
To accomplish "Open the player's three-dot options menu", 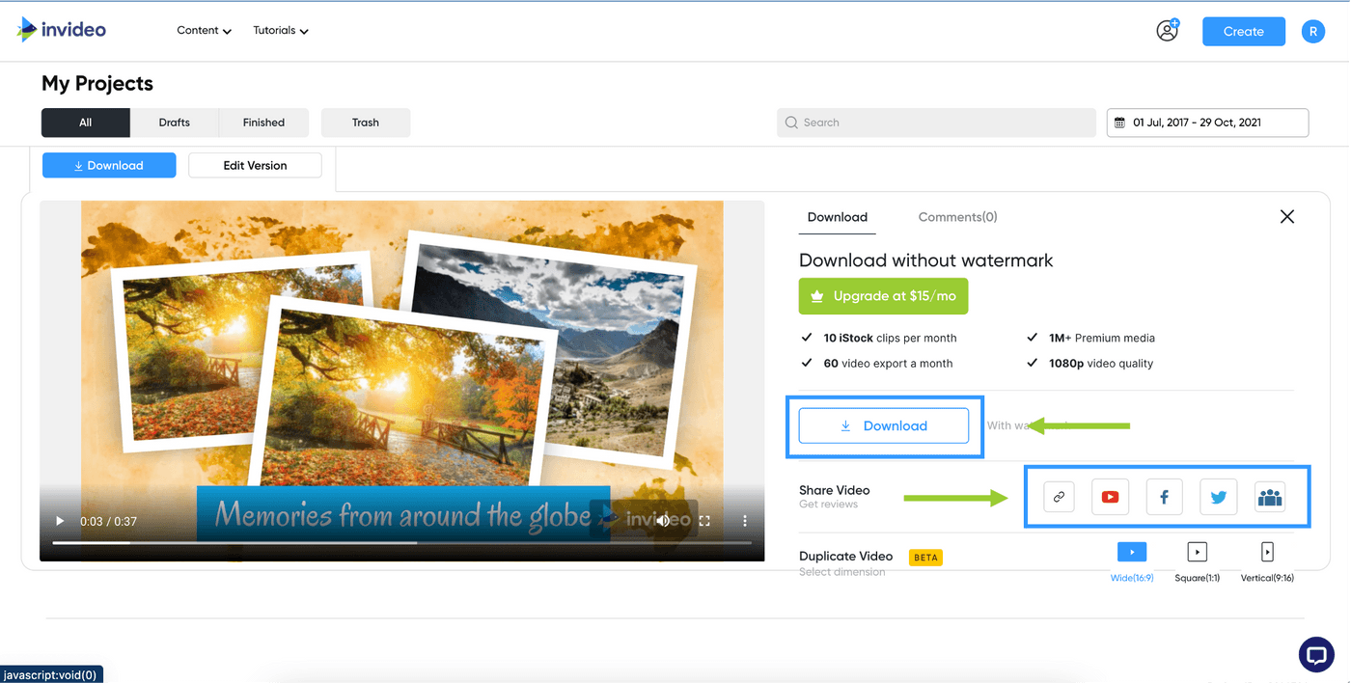I will pyautogui.click(x=744, y=520).
